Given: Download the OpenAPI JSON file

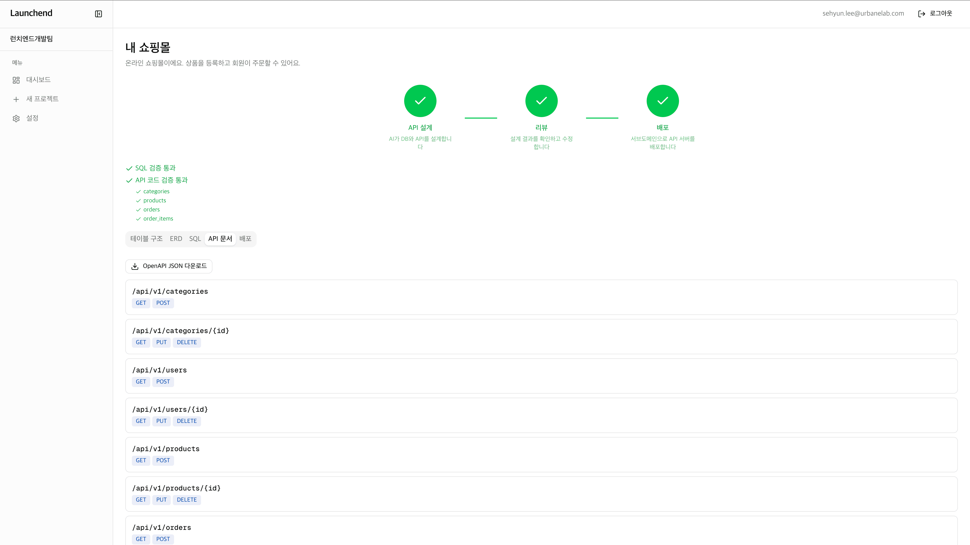Looking at the screenshot, I should tap(169, 266).
